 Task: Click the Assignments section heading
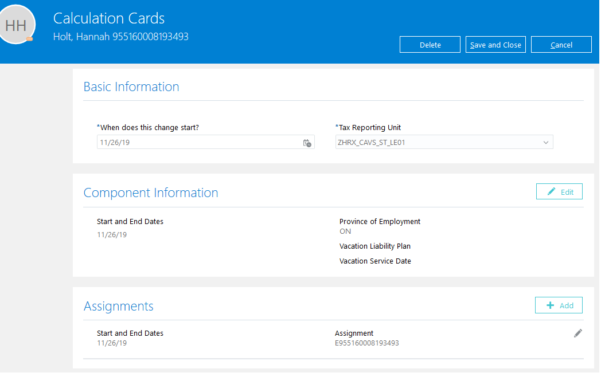coord(119,306)
